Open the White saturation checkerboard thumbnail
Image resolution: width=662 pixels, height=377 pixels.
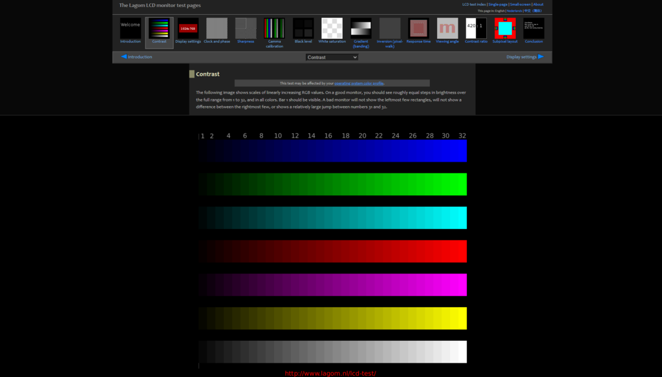(332, 28)
